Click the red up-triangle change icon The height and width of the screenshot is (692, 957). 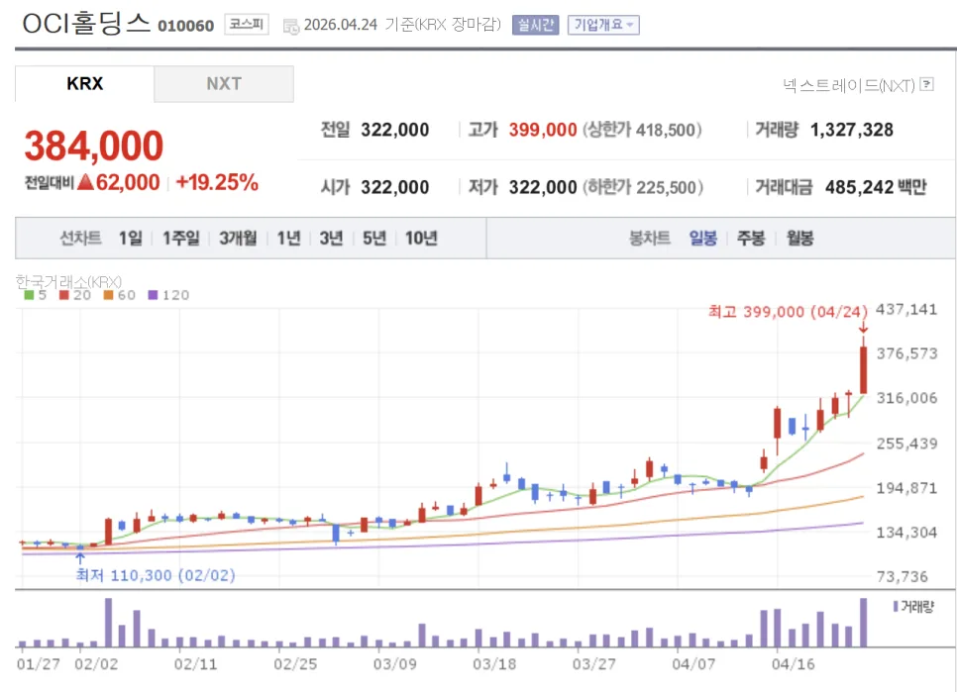tap(85, 182)
